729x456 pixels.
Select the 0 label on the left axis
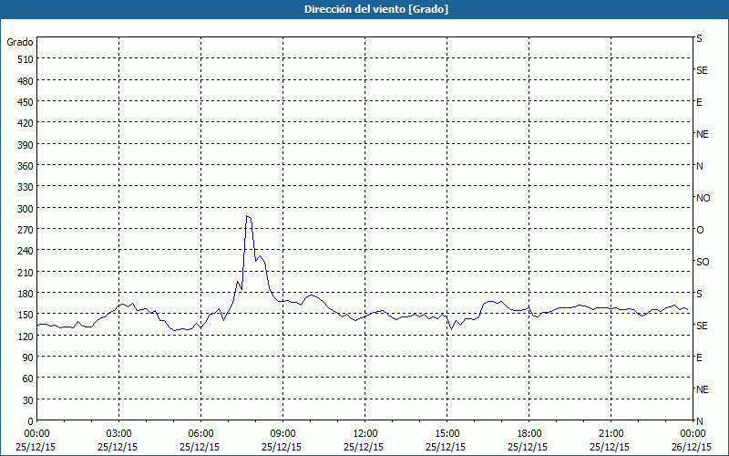click(31, 421)
